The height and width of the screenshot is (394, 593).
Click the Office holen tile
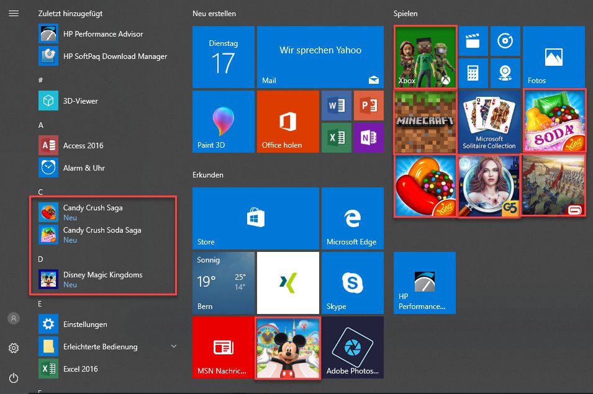tap(288, 122)
